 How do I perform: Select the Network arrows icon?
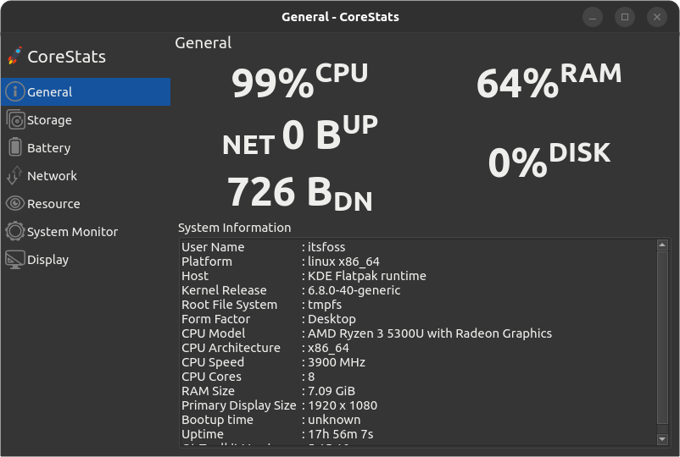[14, 175]
